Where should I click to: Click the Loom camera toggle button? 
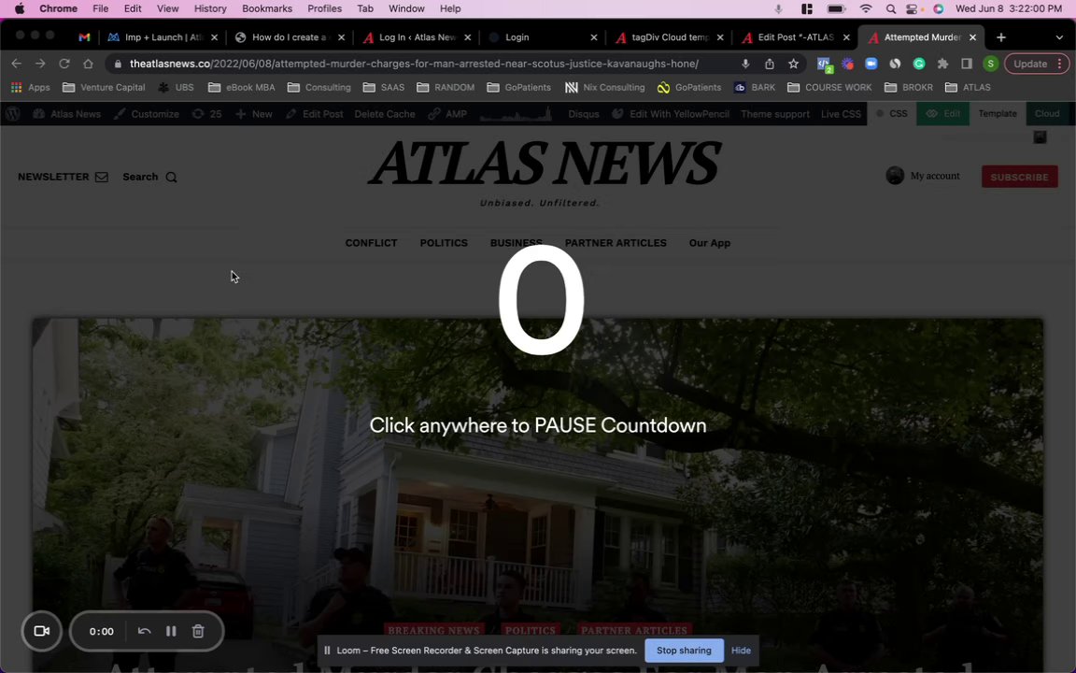42,631
